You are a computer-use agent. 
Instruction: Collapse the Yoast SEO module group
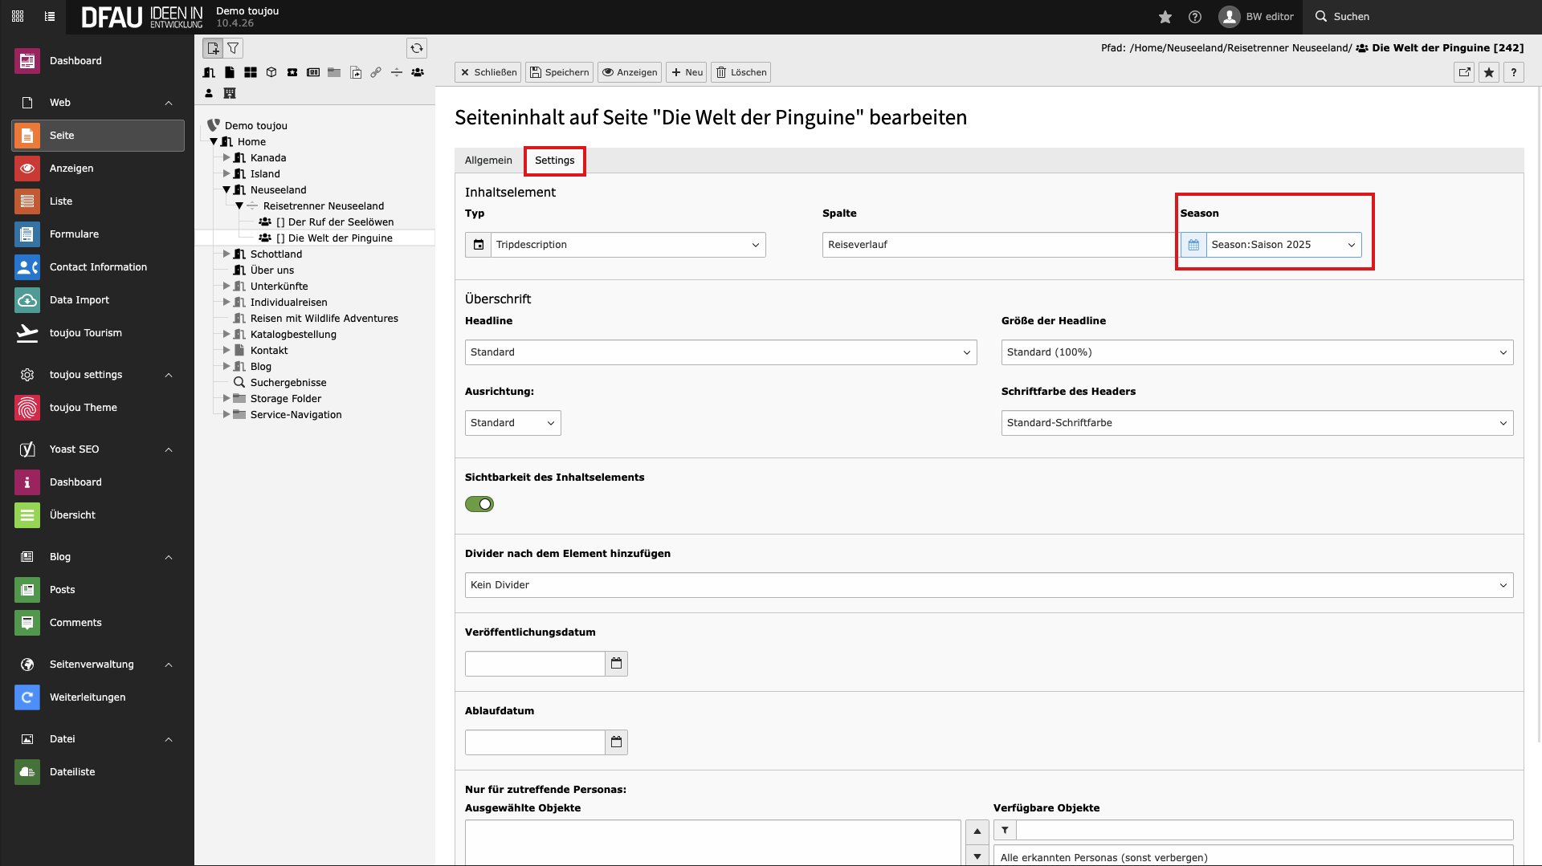pos(169,449)
